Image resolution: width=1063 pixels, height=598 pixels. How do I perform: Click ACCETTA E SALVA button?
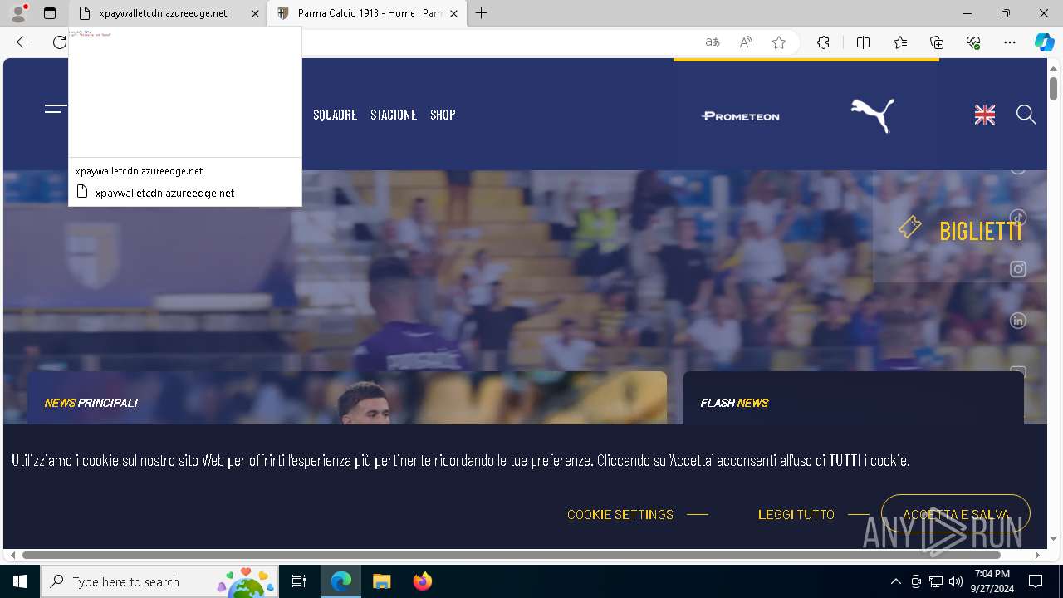pyautogui.click(x=956, y=514)
